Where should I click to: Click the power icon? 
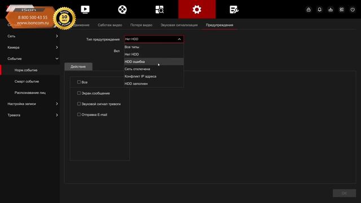click(353, 10)
